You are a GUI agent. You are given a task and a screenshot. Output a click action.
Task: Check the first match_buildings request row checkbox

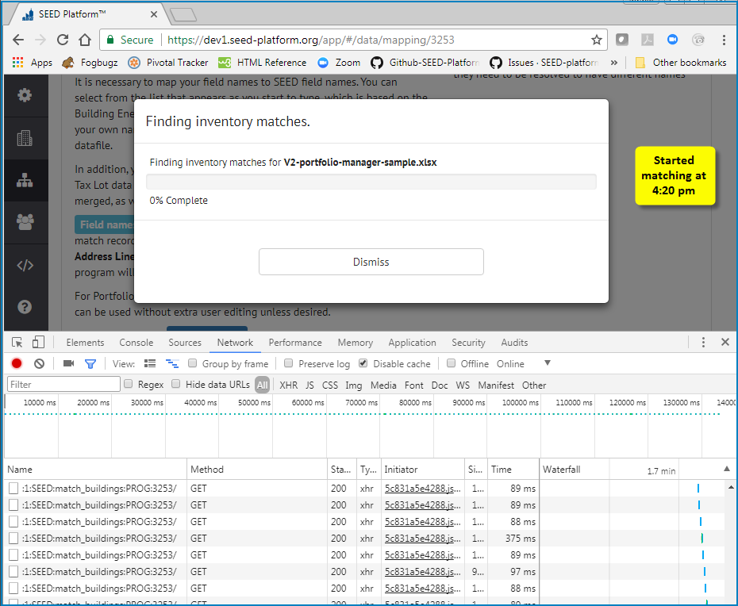(x=13, y=489)
